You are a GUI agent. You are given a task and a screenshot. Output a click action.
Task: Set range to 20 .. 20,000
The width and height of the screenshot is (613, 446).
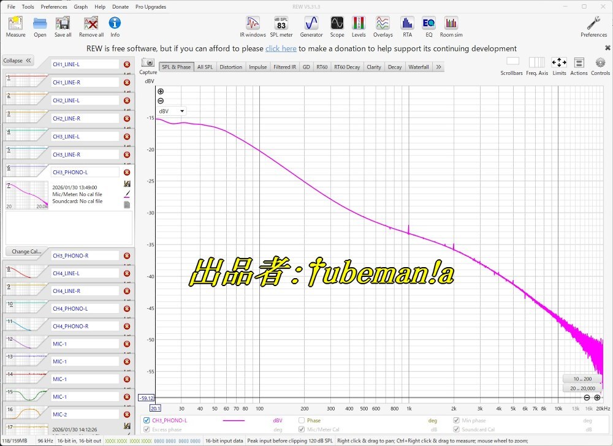[x=582, y=388]
